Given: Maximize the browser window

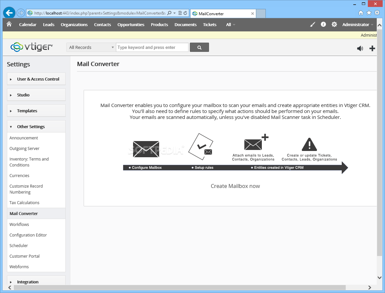Looking at the screenshot, I should click(364, 4).
